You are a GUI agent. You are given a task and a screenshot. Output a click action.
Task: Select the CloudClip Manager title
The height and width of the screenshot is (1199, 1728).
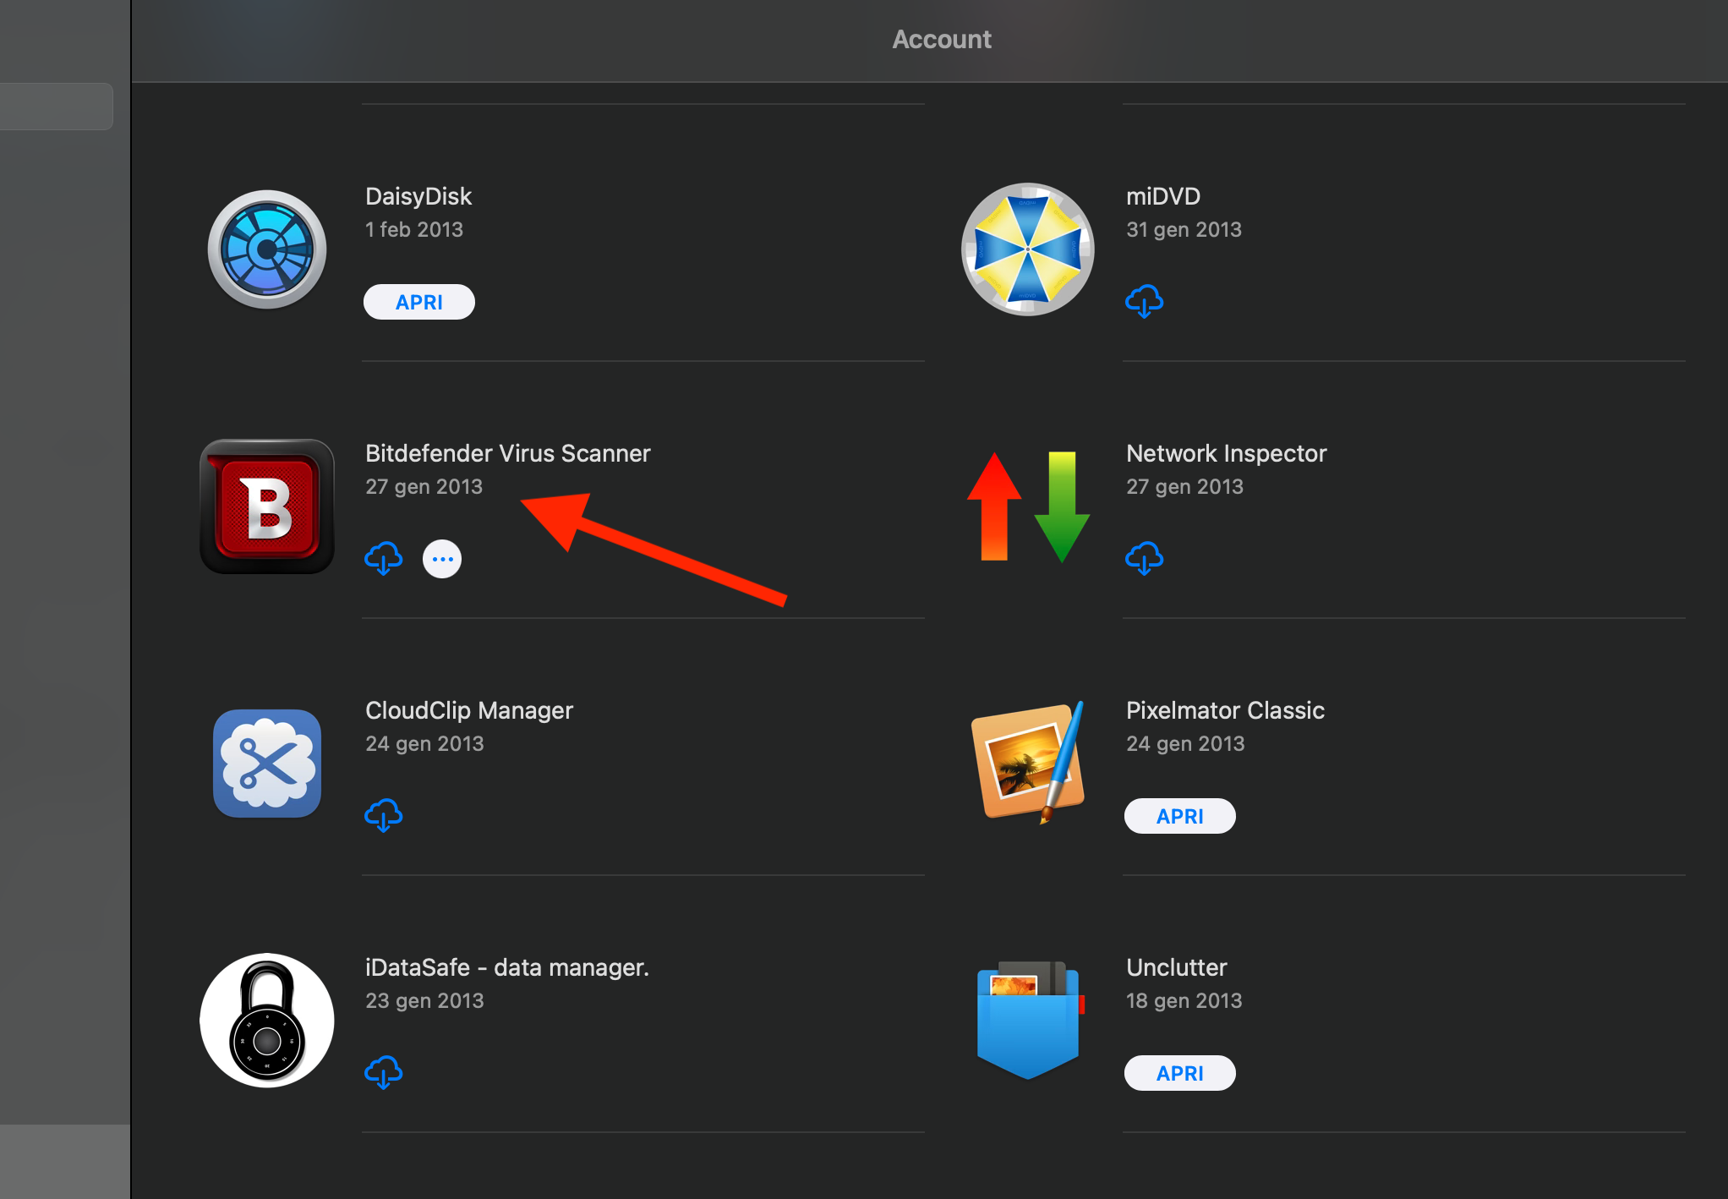(x=469, y=710)
